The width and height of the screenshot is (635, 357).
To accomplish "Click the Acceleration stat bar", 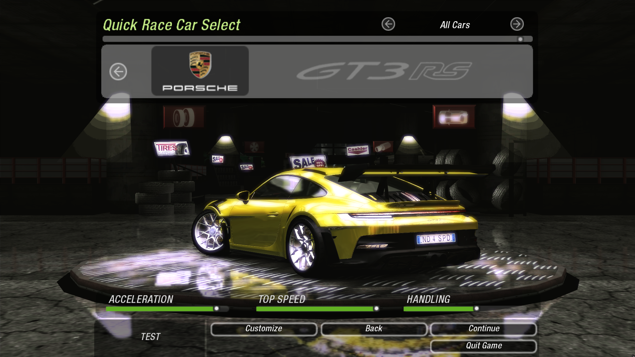I will pyautogui.click(x=167, y=309).
